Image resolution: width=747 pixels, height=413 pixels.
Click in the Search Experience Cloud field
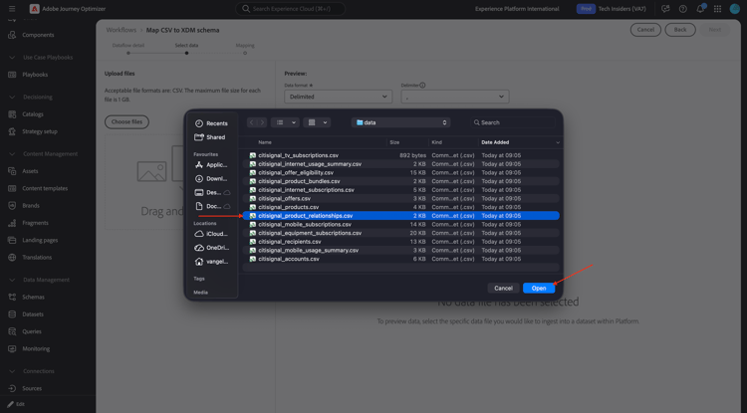coord(290,9)
